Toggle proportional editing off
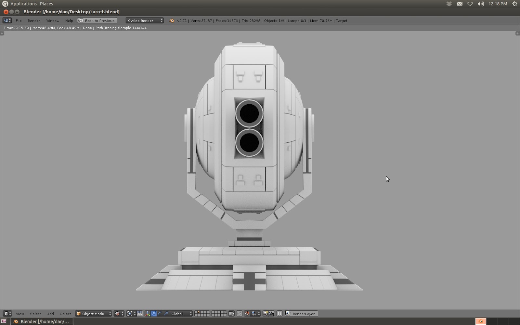The height and width of the screenshot is (325, 520). [x=239, y=314]
